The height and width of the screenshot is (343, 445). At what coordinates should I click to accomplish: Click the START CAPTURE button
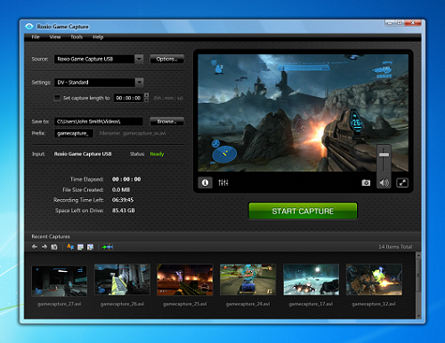303,211
